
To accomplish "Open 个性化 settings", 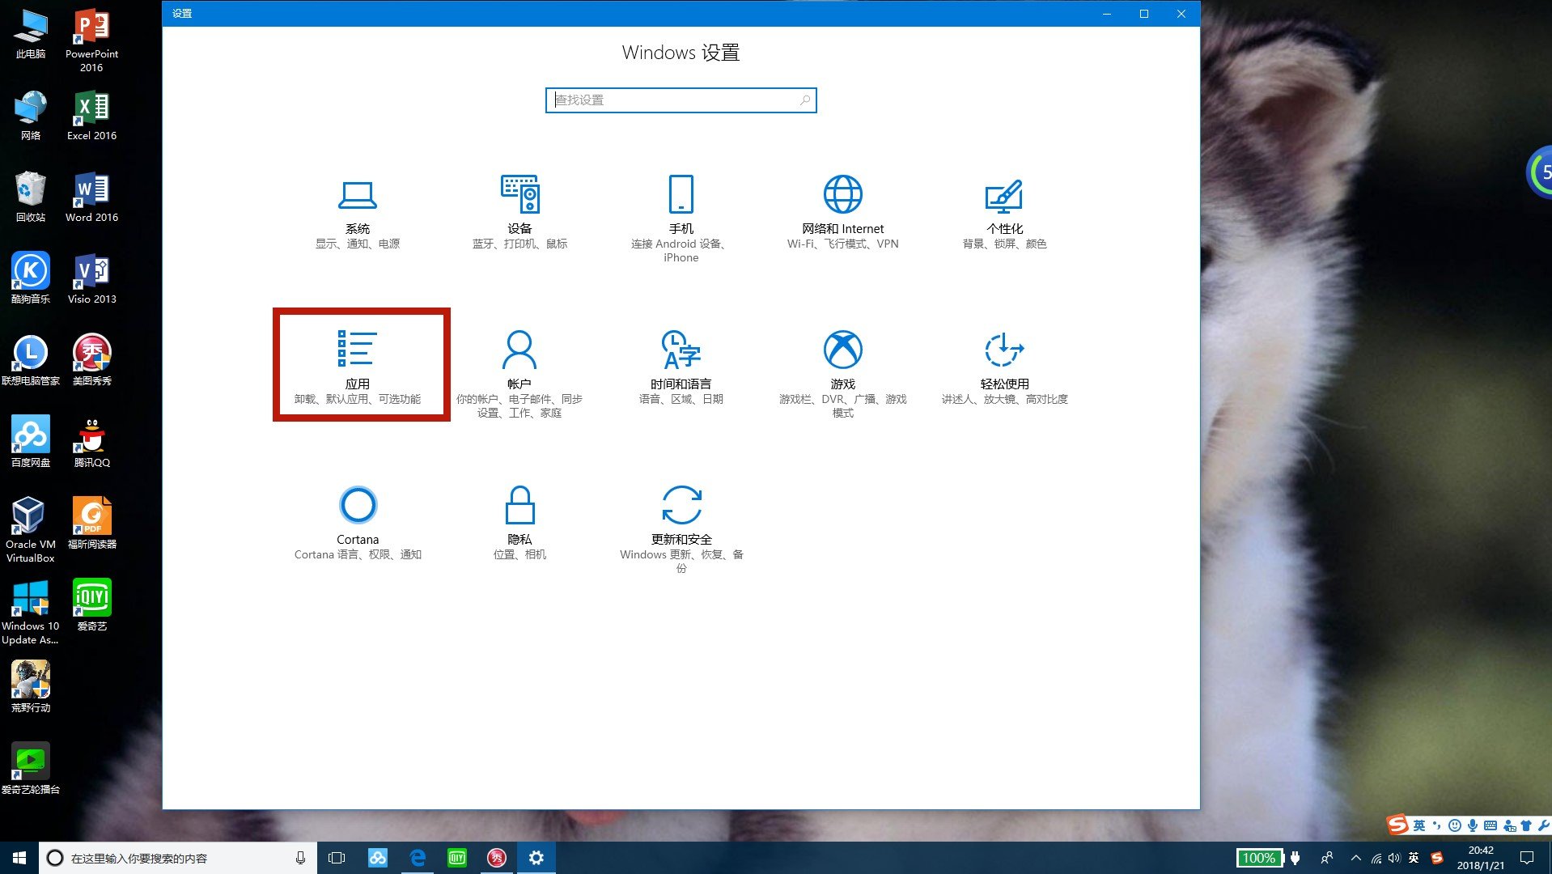I will tap(1004, 212).
